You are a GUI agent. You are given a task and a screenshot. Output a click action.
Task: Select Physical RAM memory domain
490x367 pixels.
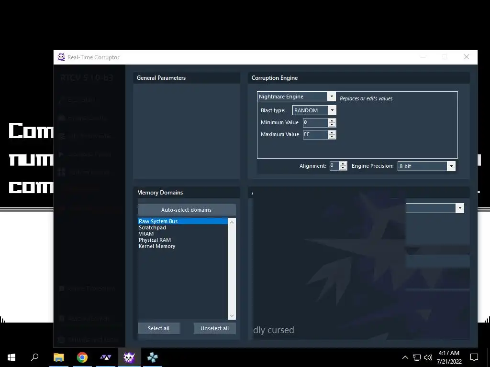pyautogui.click(x=183, y=240)
